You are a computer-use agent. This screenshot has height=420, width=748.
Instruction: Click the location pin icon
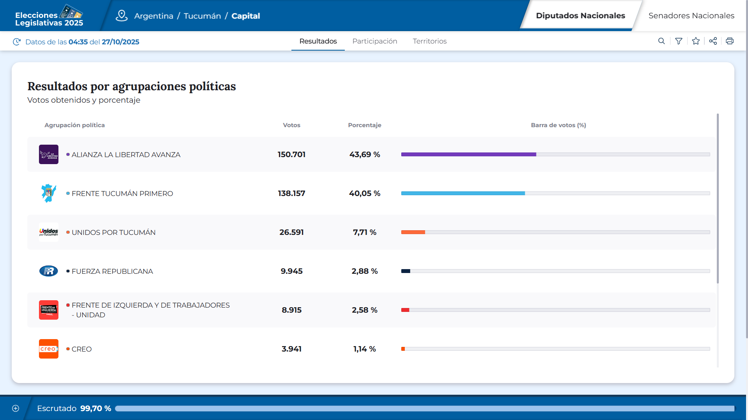click(122, 16)
